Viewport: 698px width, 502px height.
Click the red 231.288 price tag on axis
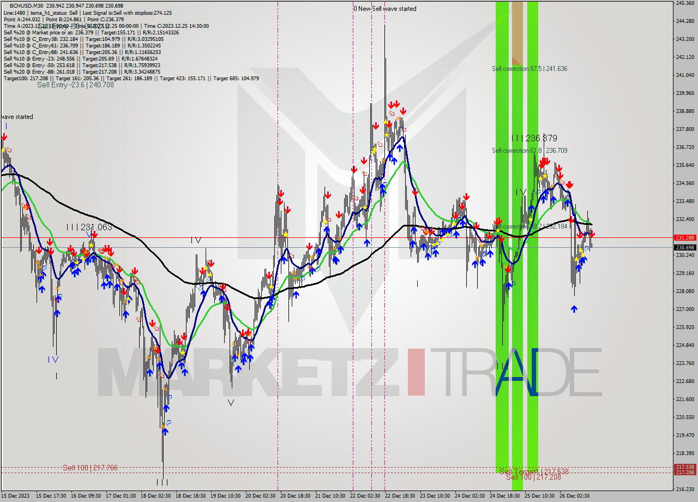click(x=685, y=238)
